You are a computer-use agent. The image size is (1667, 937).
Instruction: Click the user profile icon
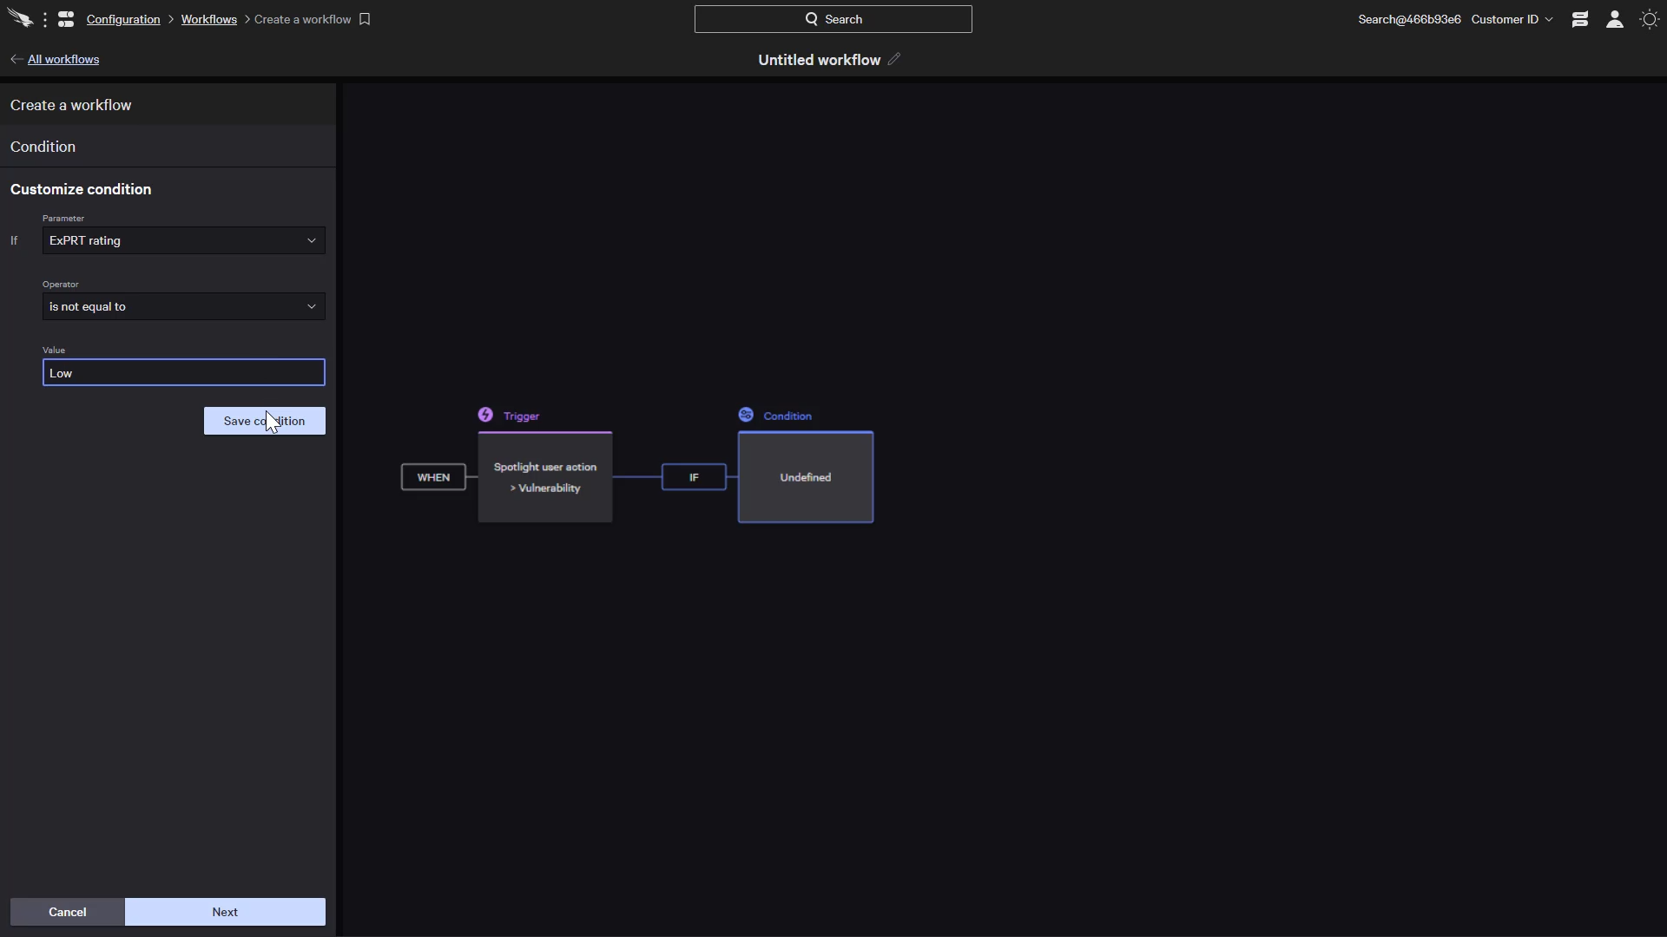(x=1614, y=18)
